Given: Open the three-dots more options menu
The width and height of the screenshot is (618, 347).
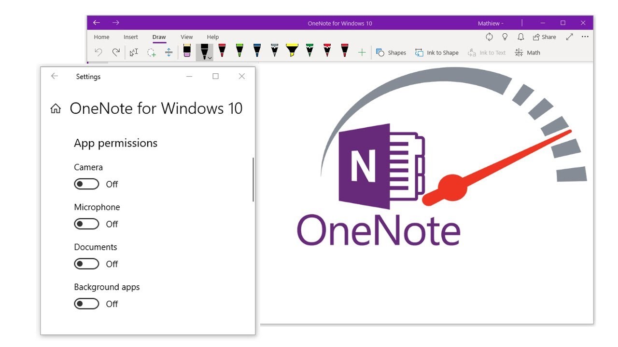Looking at the screenshot, I should pos(585,37).
